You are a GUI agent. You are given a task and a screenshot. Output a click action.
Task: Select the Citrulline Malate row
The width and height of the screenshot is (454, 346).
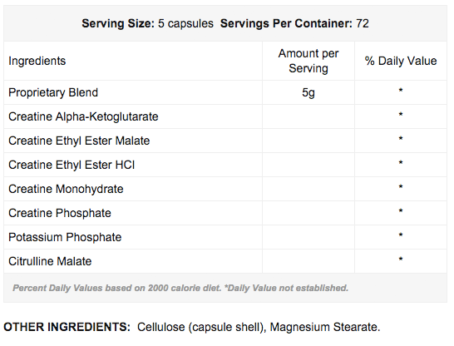click(x=225, y=261)
